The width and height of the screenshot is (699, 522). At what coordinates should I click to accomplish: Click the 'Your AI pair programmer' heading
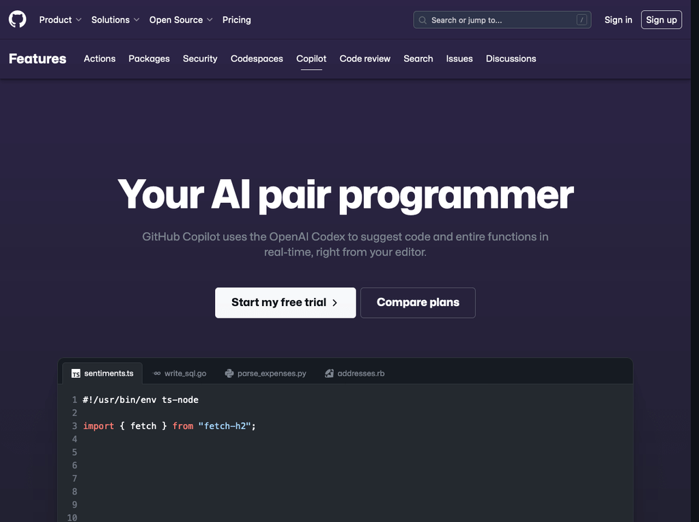pyautogui.click(x=345, y=195)
